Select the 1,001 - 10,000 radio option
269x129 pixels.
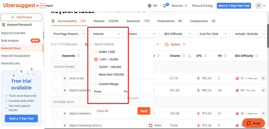click(x=96, y=59)
